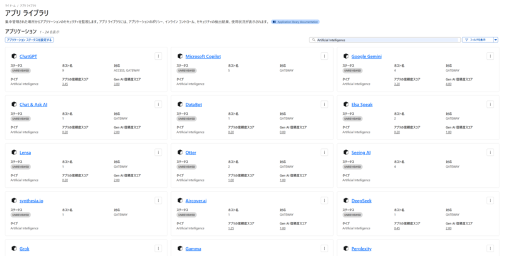Click the Elsa Speak app icon
Screen dimensions: 505x256
click(x=346, y=105)
